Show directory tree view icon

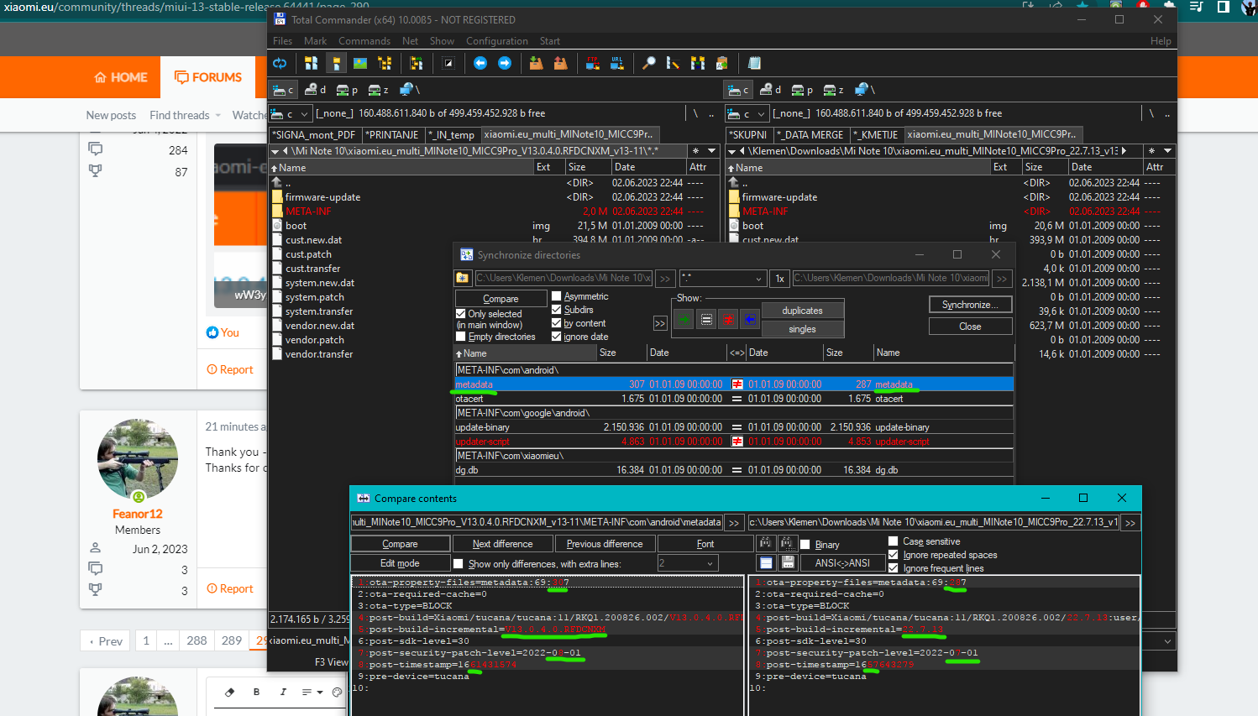click(x=385, y=63)
